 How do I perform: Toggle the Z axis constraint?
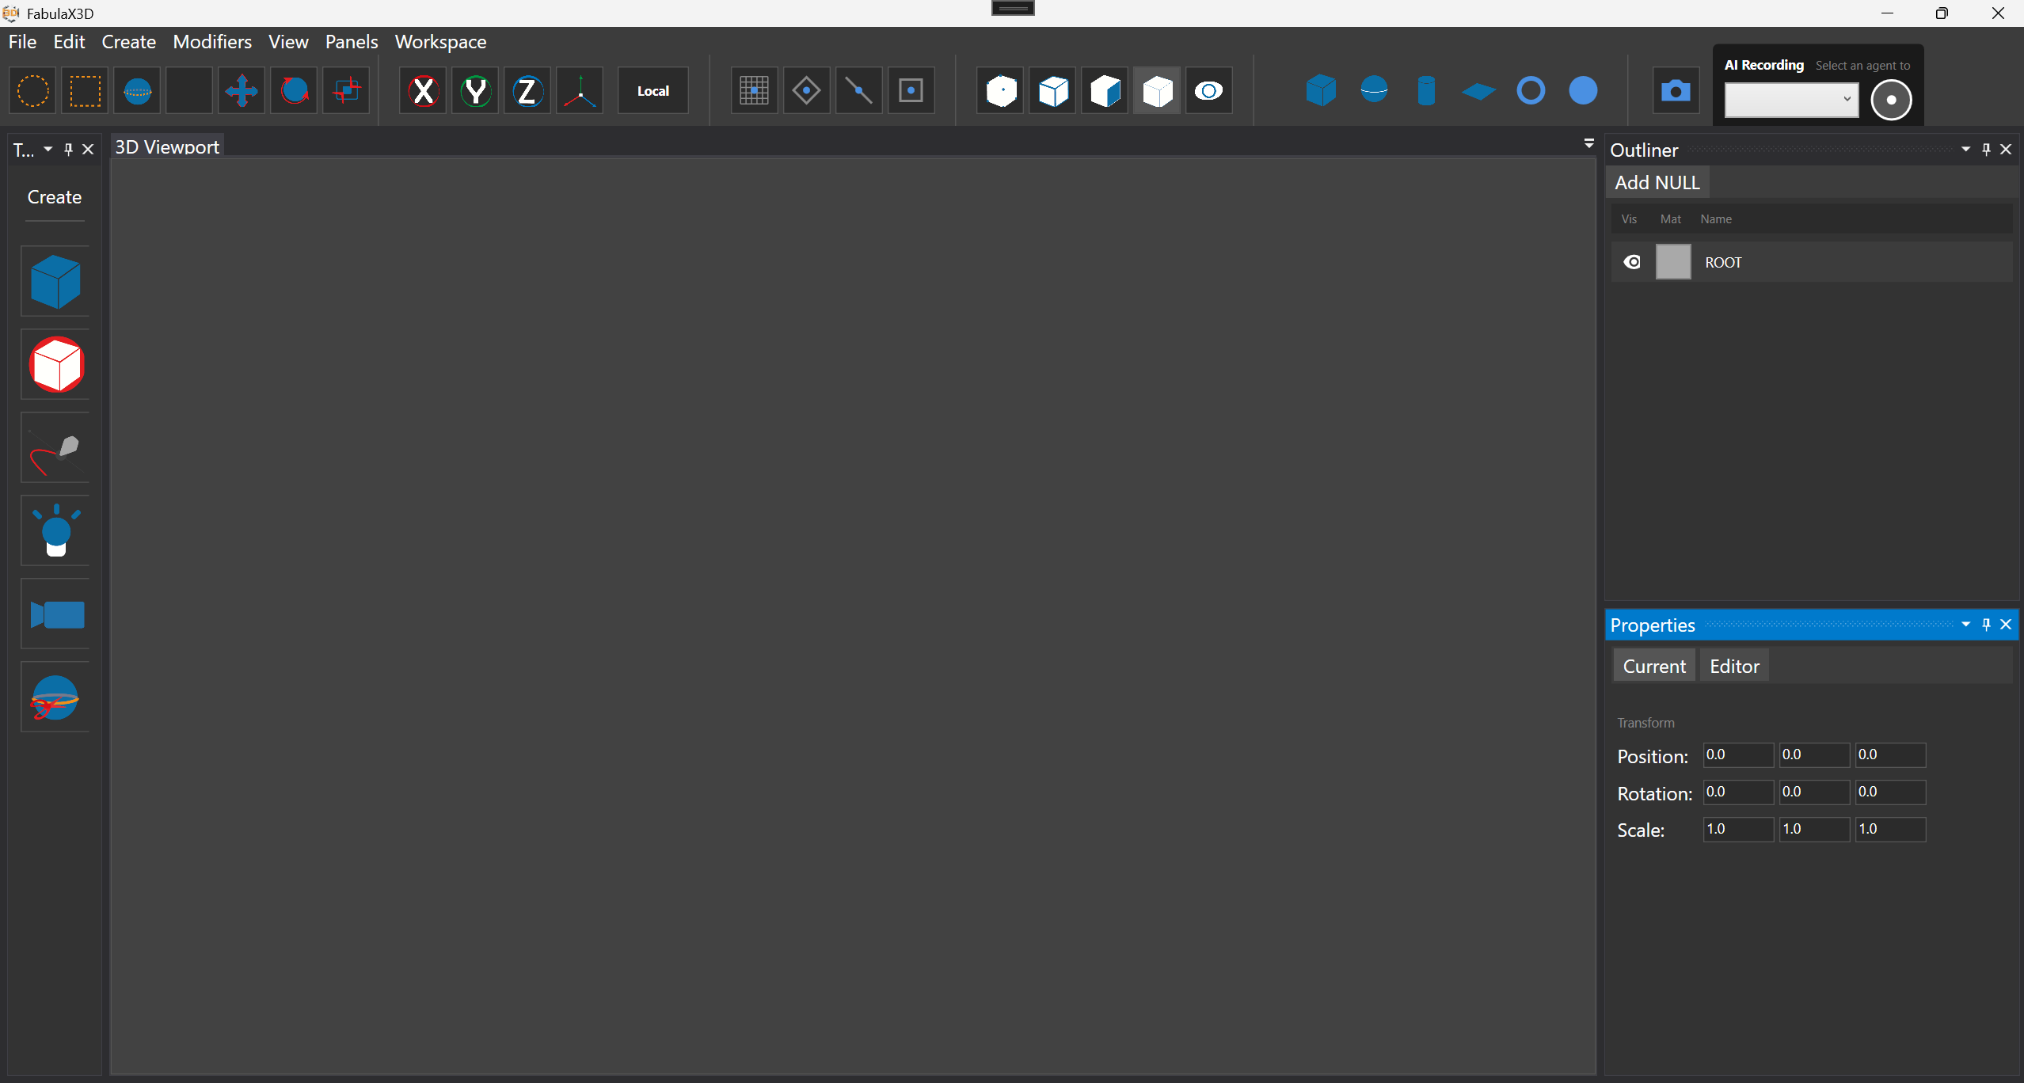coord(527,90)
